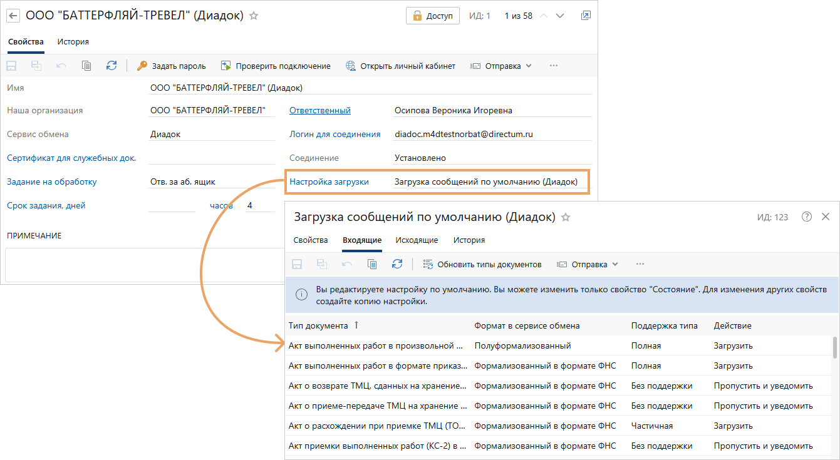Open card in new window icon
The image size is (840, 460).
pyautogui.click(x=585, y=16)
